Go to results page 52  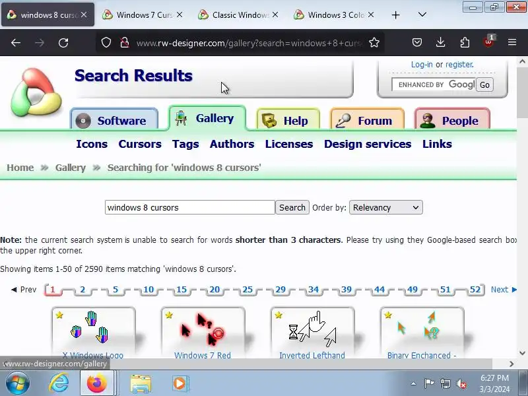[475, 290]
